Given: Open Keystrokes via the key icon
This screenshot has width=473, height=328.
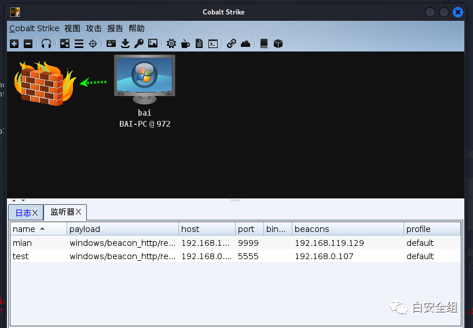Looking at the screenshot, I should tap(139, 44).
